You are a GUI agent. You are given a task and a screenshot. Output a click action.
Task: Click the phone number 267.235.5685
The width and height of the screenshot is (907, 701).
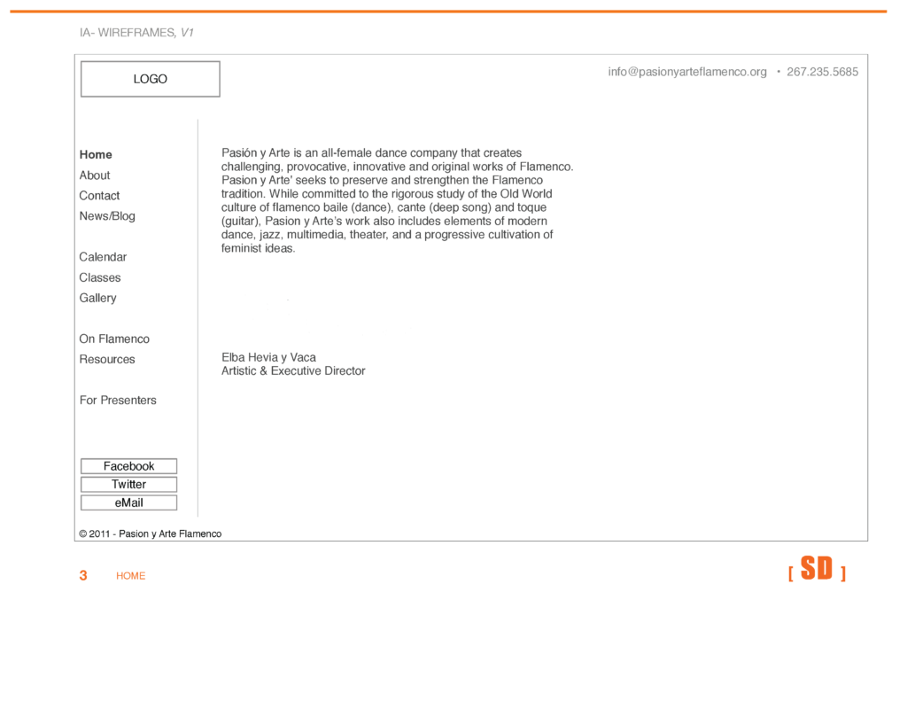coord(822,72)
